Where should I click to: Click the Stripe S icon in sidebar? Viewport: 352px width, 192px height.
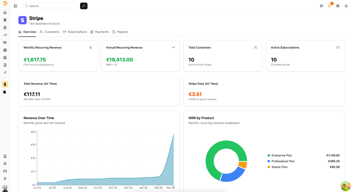pyautogui.click(x=5, y=84)
